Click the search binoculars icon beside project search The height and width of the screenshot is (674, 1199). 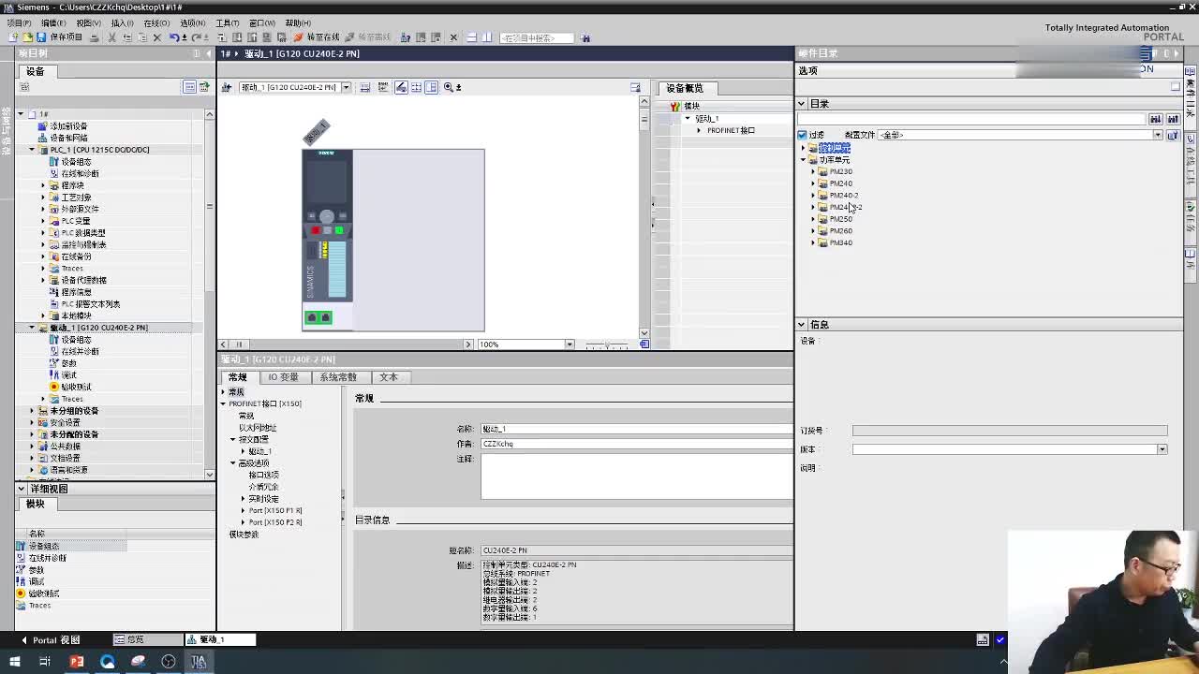585,37
